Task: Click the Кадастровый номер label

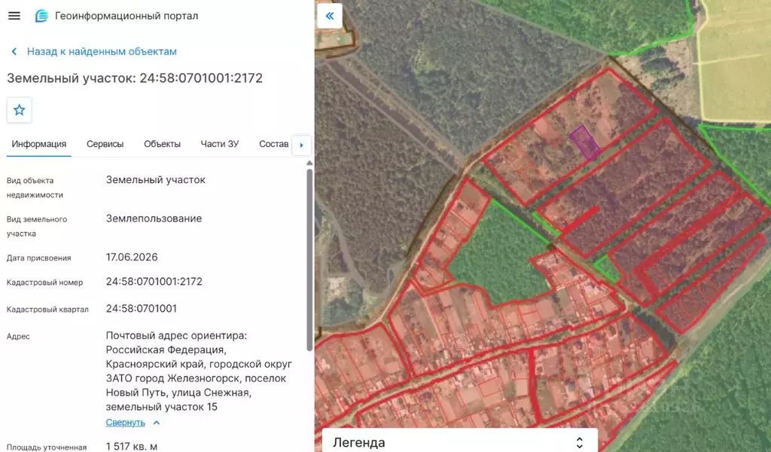Action: coord(44,282)
